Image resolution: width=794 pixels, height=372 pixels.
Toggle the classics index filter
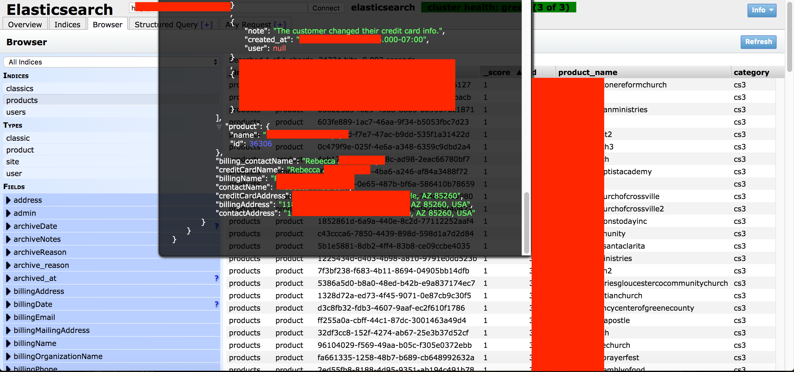tap(20, 89)
